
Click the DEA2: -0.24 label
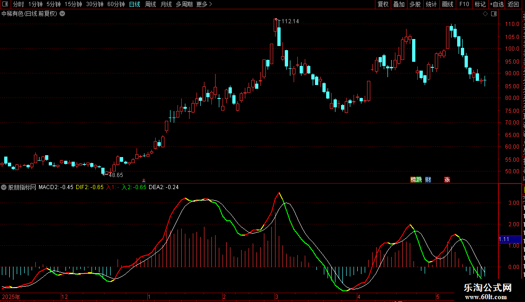click(x=164, y=187)
